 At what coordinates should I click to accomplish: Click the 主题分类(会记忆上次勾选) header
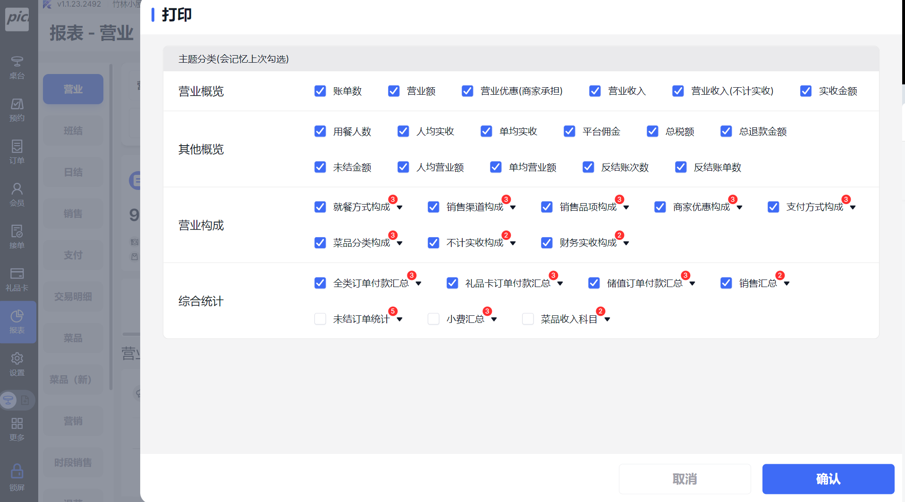(x=234, y=59)
